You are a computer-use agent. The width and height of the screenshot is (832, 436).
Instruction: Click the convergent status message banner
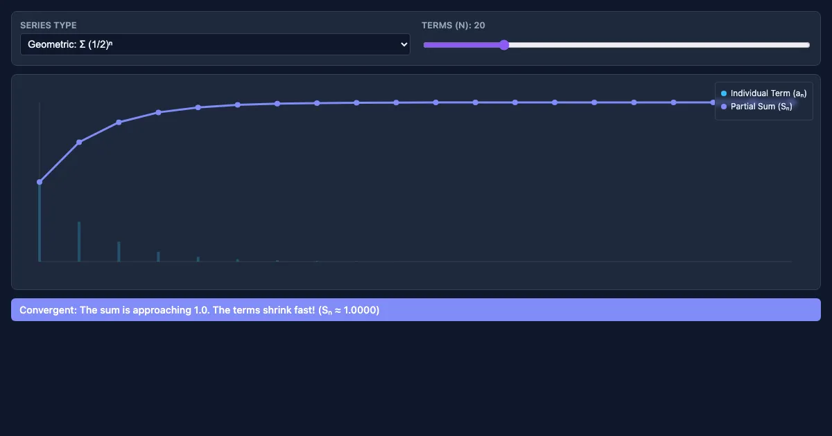point(416,310)
